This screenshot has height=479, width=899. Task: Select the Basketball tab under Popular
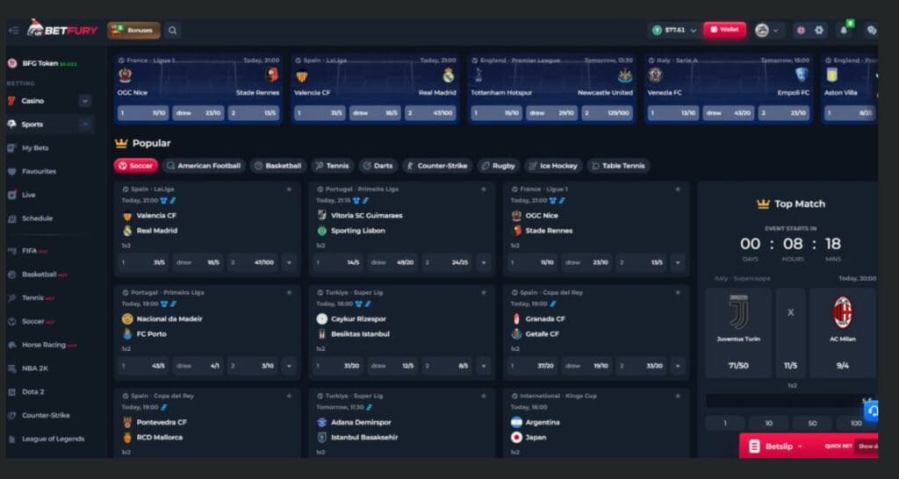(x=278, y=166)
